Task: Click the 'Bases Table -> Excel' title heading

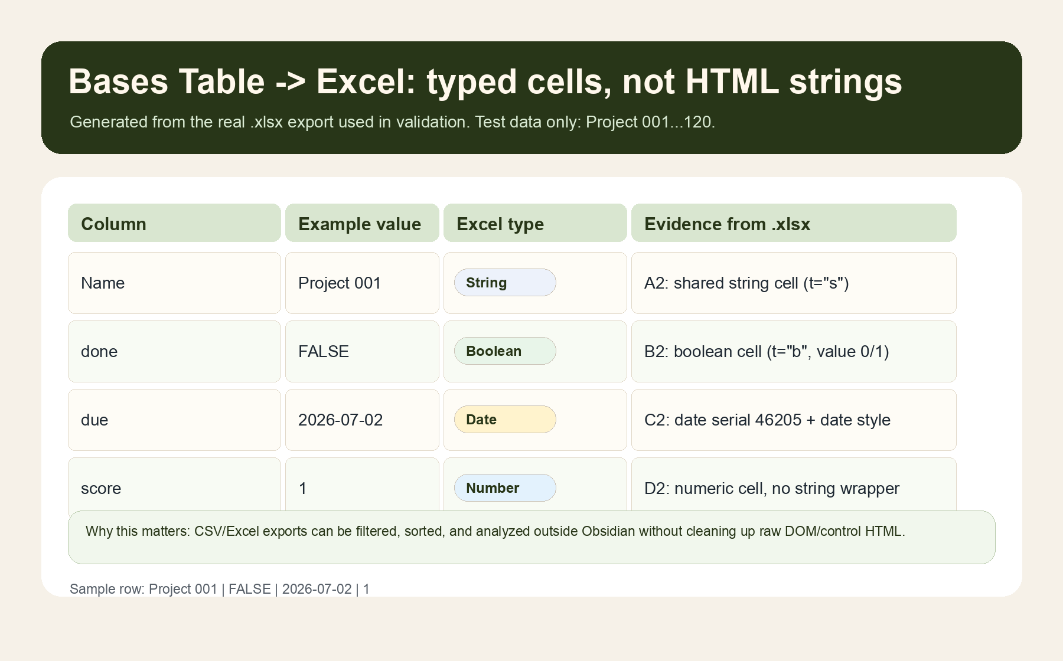Action: click(x=485, y=81)
